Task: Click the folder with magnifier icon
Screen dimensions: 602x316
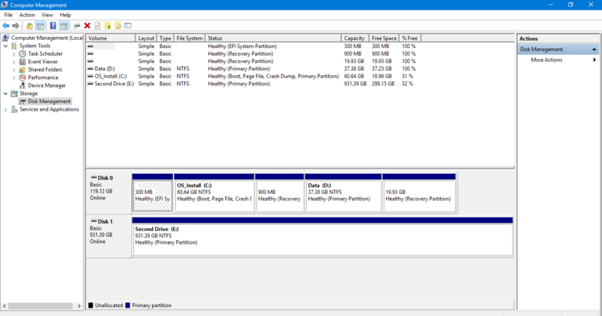Action: click(x=118, y=26)
